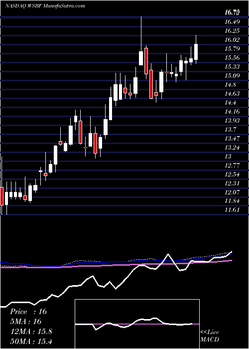Click inside the MACD inset chart box
This screenshot has width=249, height=349.
[x=137, y=324]
